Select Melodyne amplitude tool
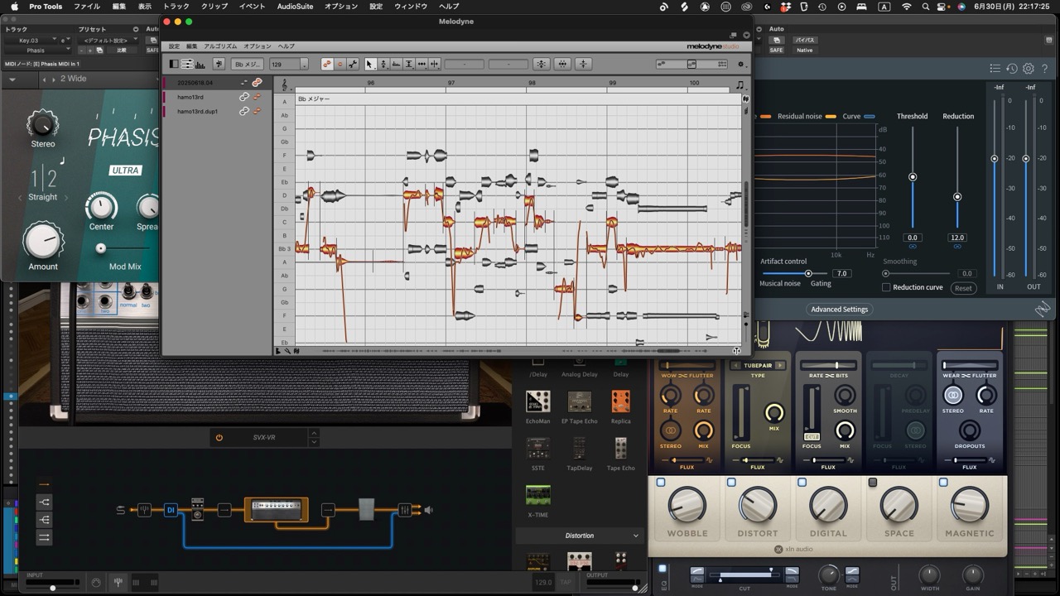Viewport: 1060px width, 596px height. 409,65
